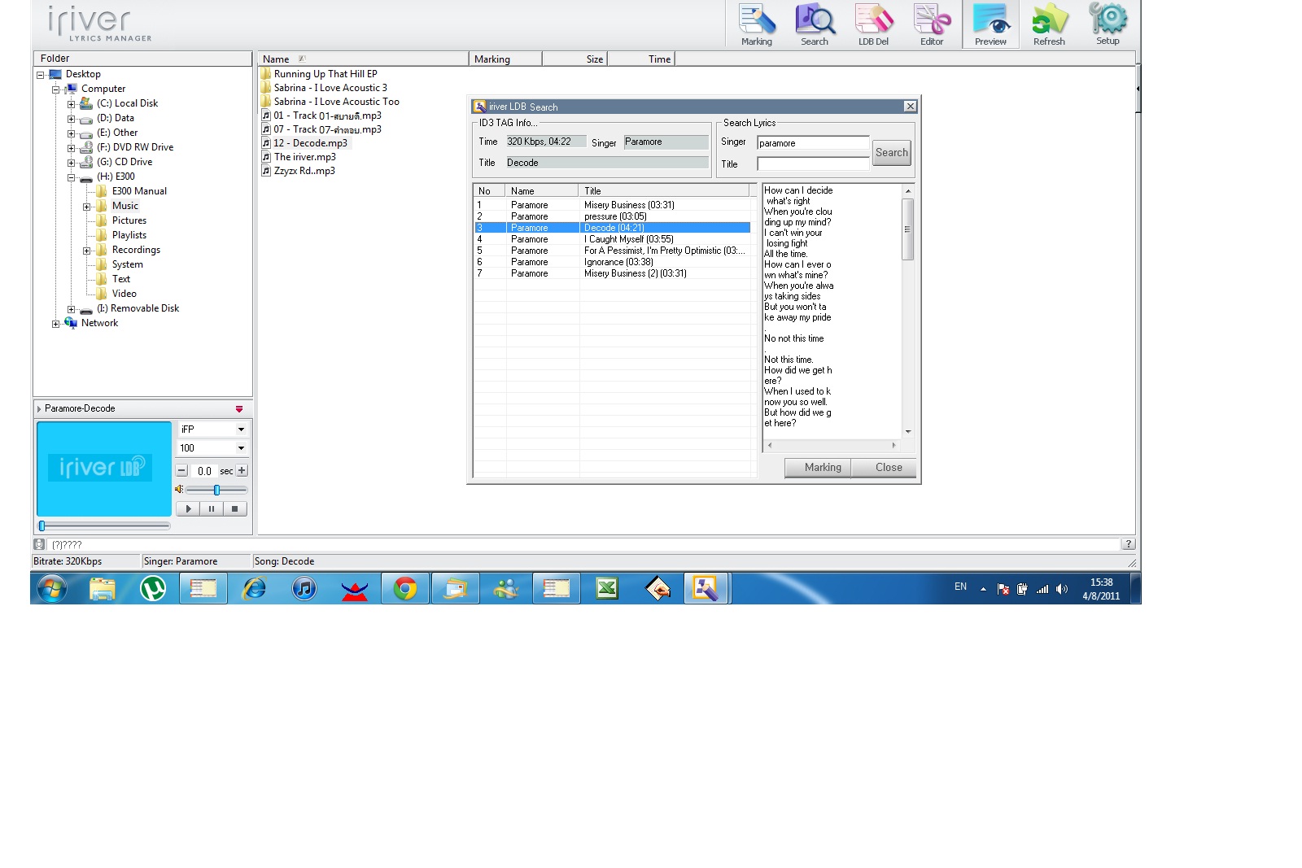Open Microsoft Excel from the taskbar

(607, 588)
